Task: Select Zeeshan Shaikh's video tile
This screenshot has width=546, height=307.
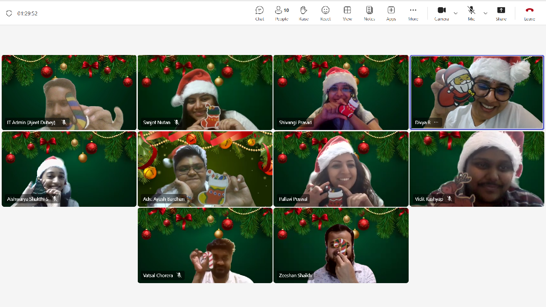Action: [x=341, y=245]
